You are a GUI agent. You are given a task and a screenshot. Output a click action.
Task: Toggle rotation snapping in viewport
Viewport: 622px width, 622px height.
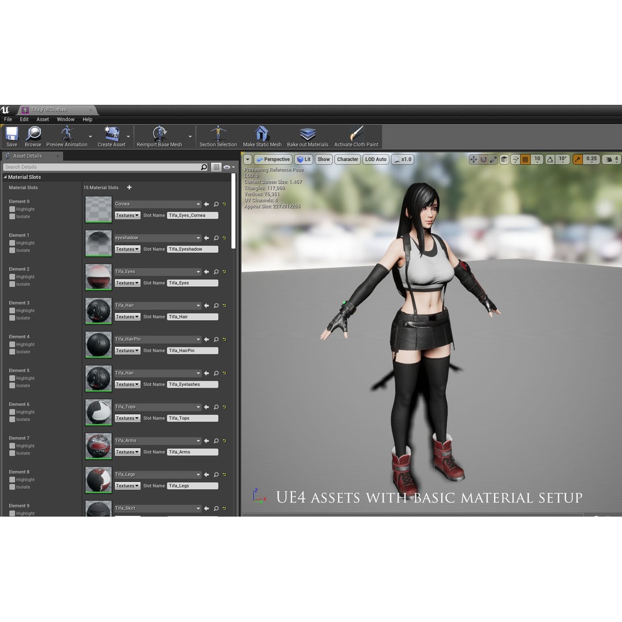(x=550, y=160)
